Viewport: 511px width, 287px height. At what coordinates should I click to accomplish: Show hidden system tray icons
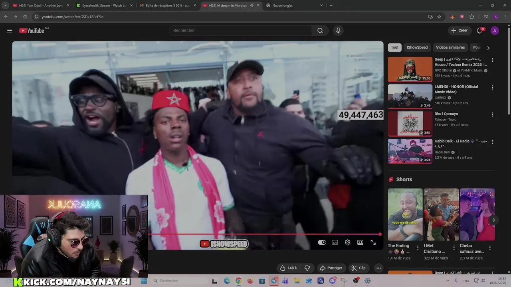447,281
